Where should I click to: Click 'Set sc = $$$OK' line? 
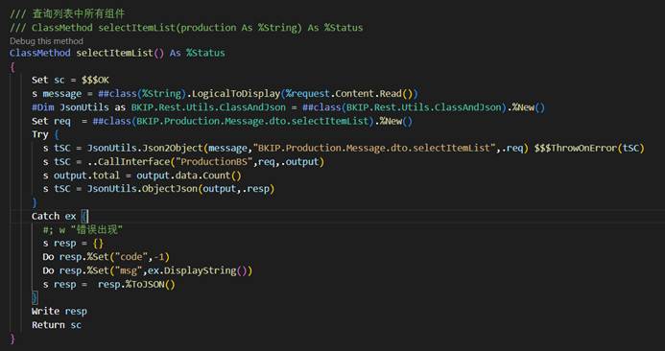click(x=70, y=81)
